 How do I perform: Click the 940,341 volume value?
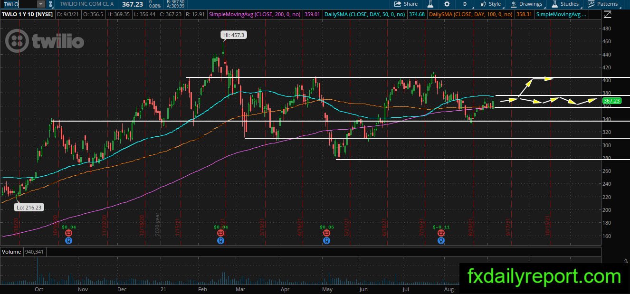click(x=34, y=252)
